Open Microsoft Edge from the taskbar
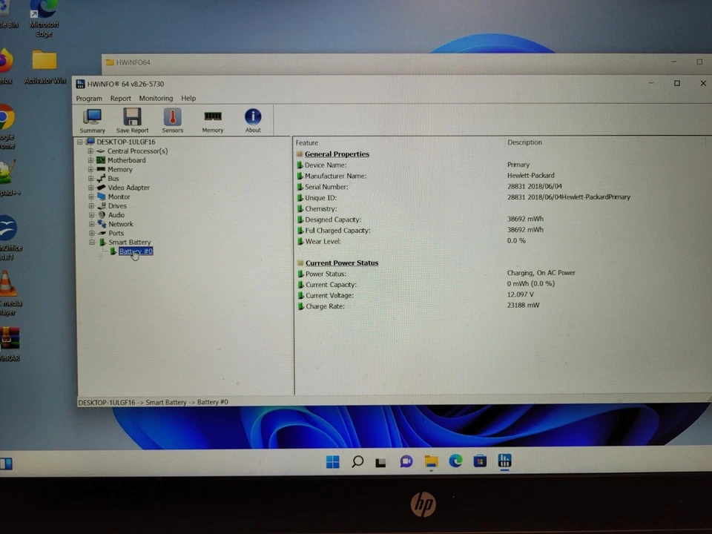Screen dimensions: 712x534 455,461
